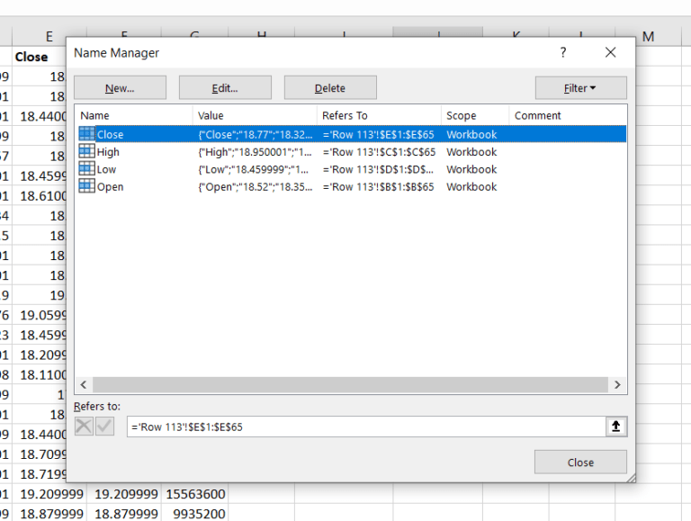Confirm the Refers to edit with checkmark icon
This screenshot has width=691, height=521.
[105, 427]
